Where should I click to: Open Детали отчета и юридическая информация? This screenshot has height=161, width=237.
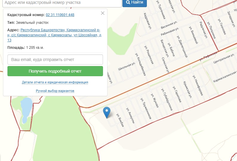click(x=55, y=82)
